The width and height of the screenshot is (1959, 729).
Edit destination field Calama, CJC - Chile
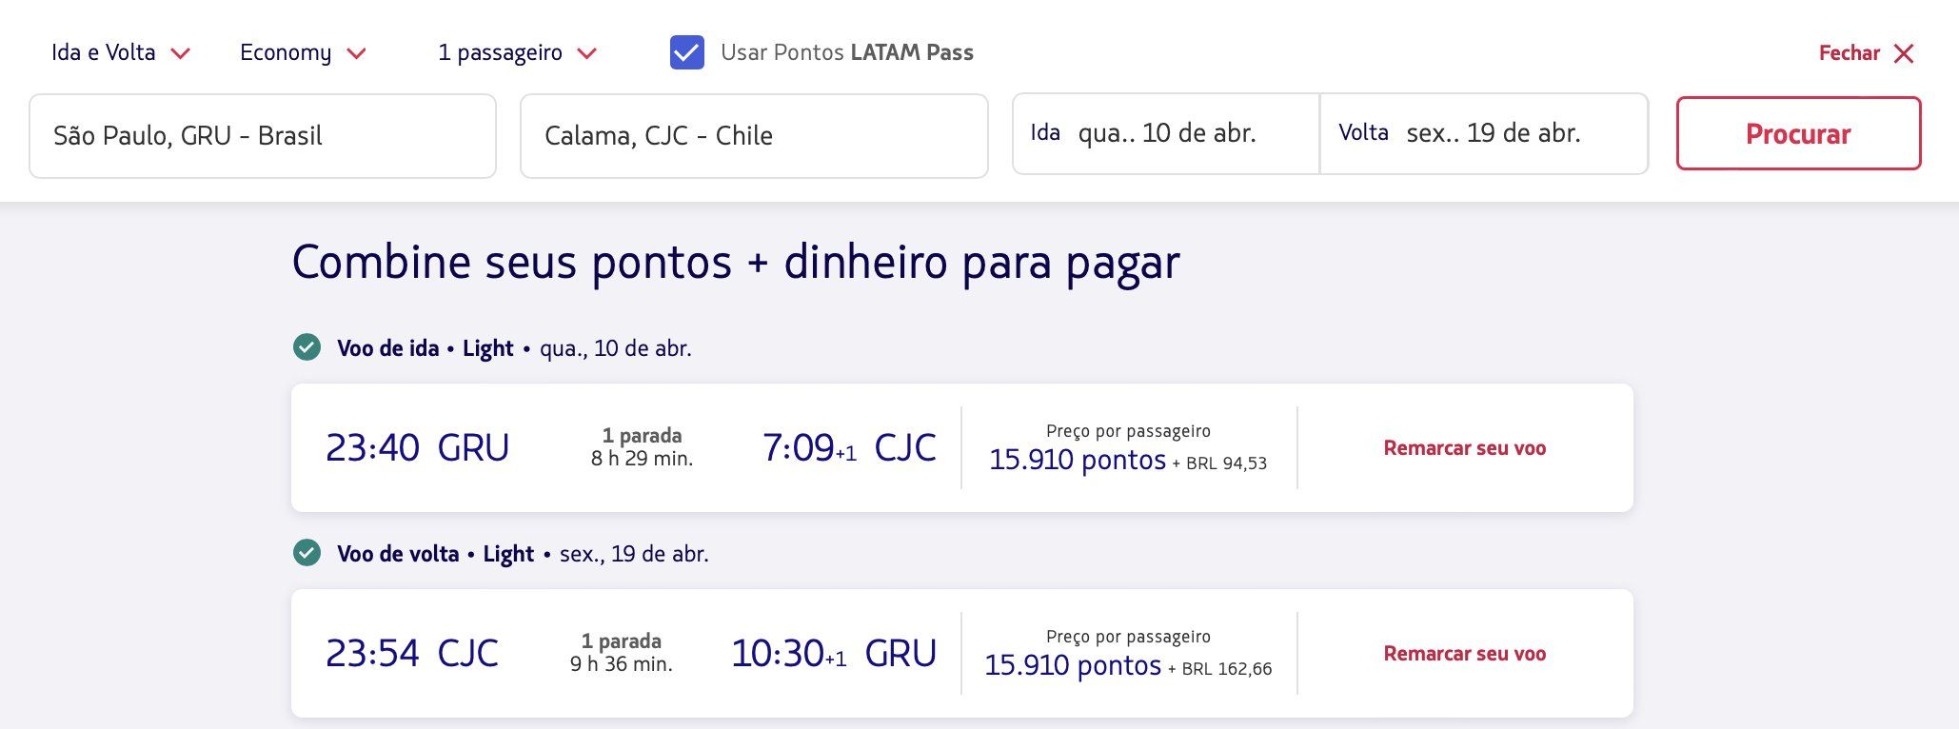coord(754,135)
